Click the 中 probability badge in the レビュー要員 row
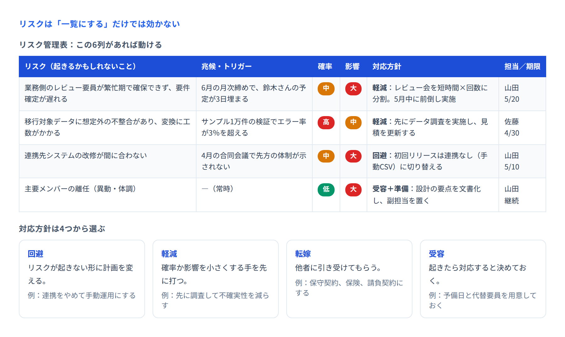 [x=326, y=88]
